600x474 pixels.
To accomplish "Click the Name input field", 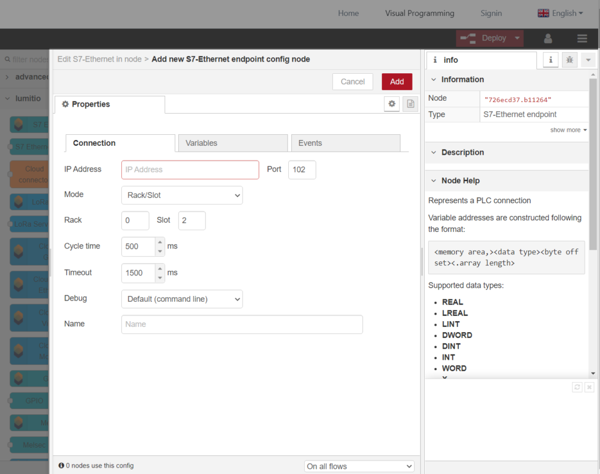I will click(x=242, y=324).
